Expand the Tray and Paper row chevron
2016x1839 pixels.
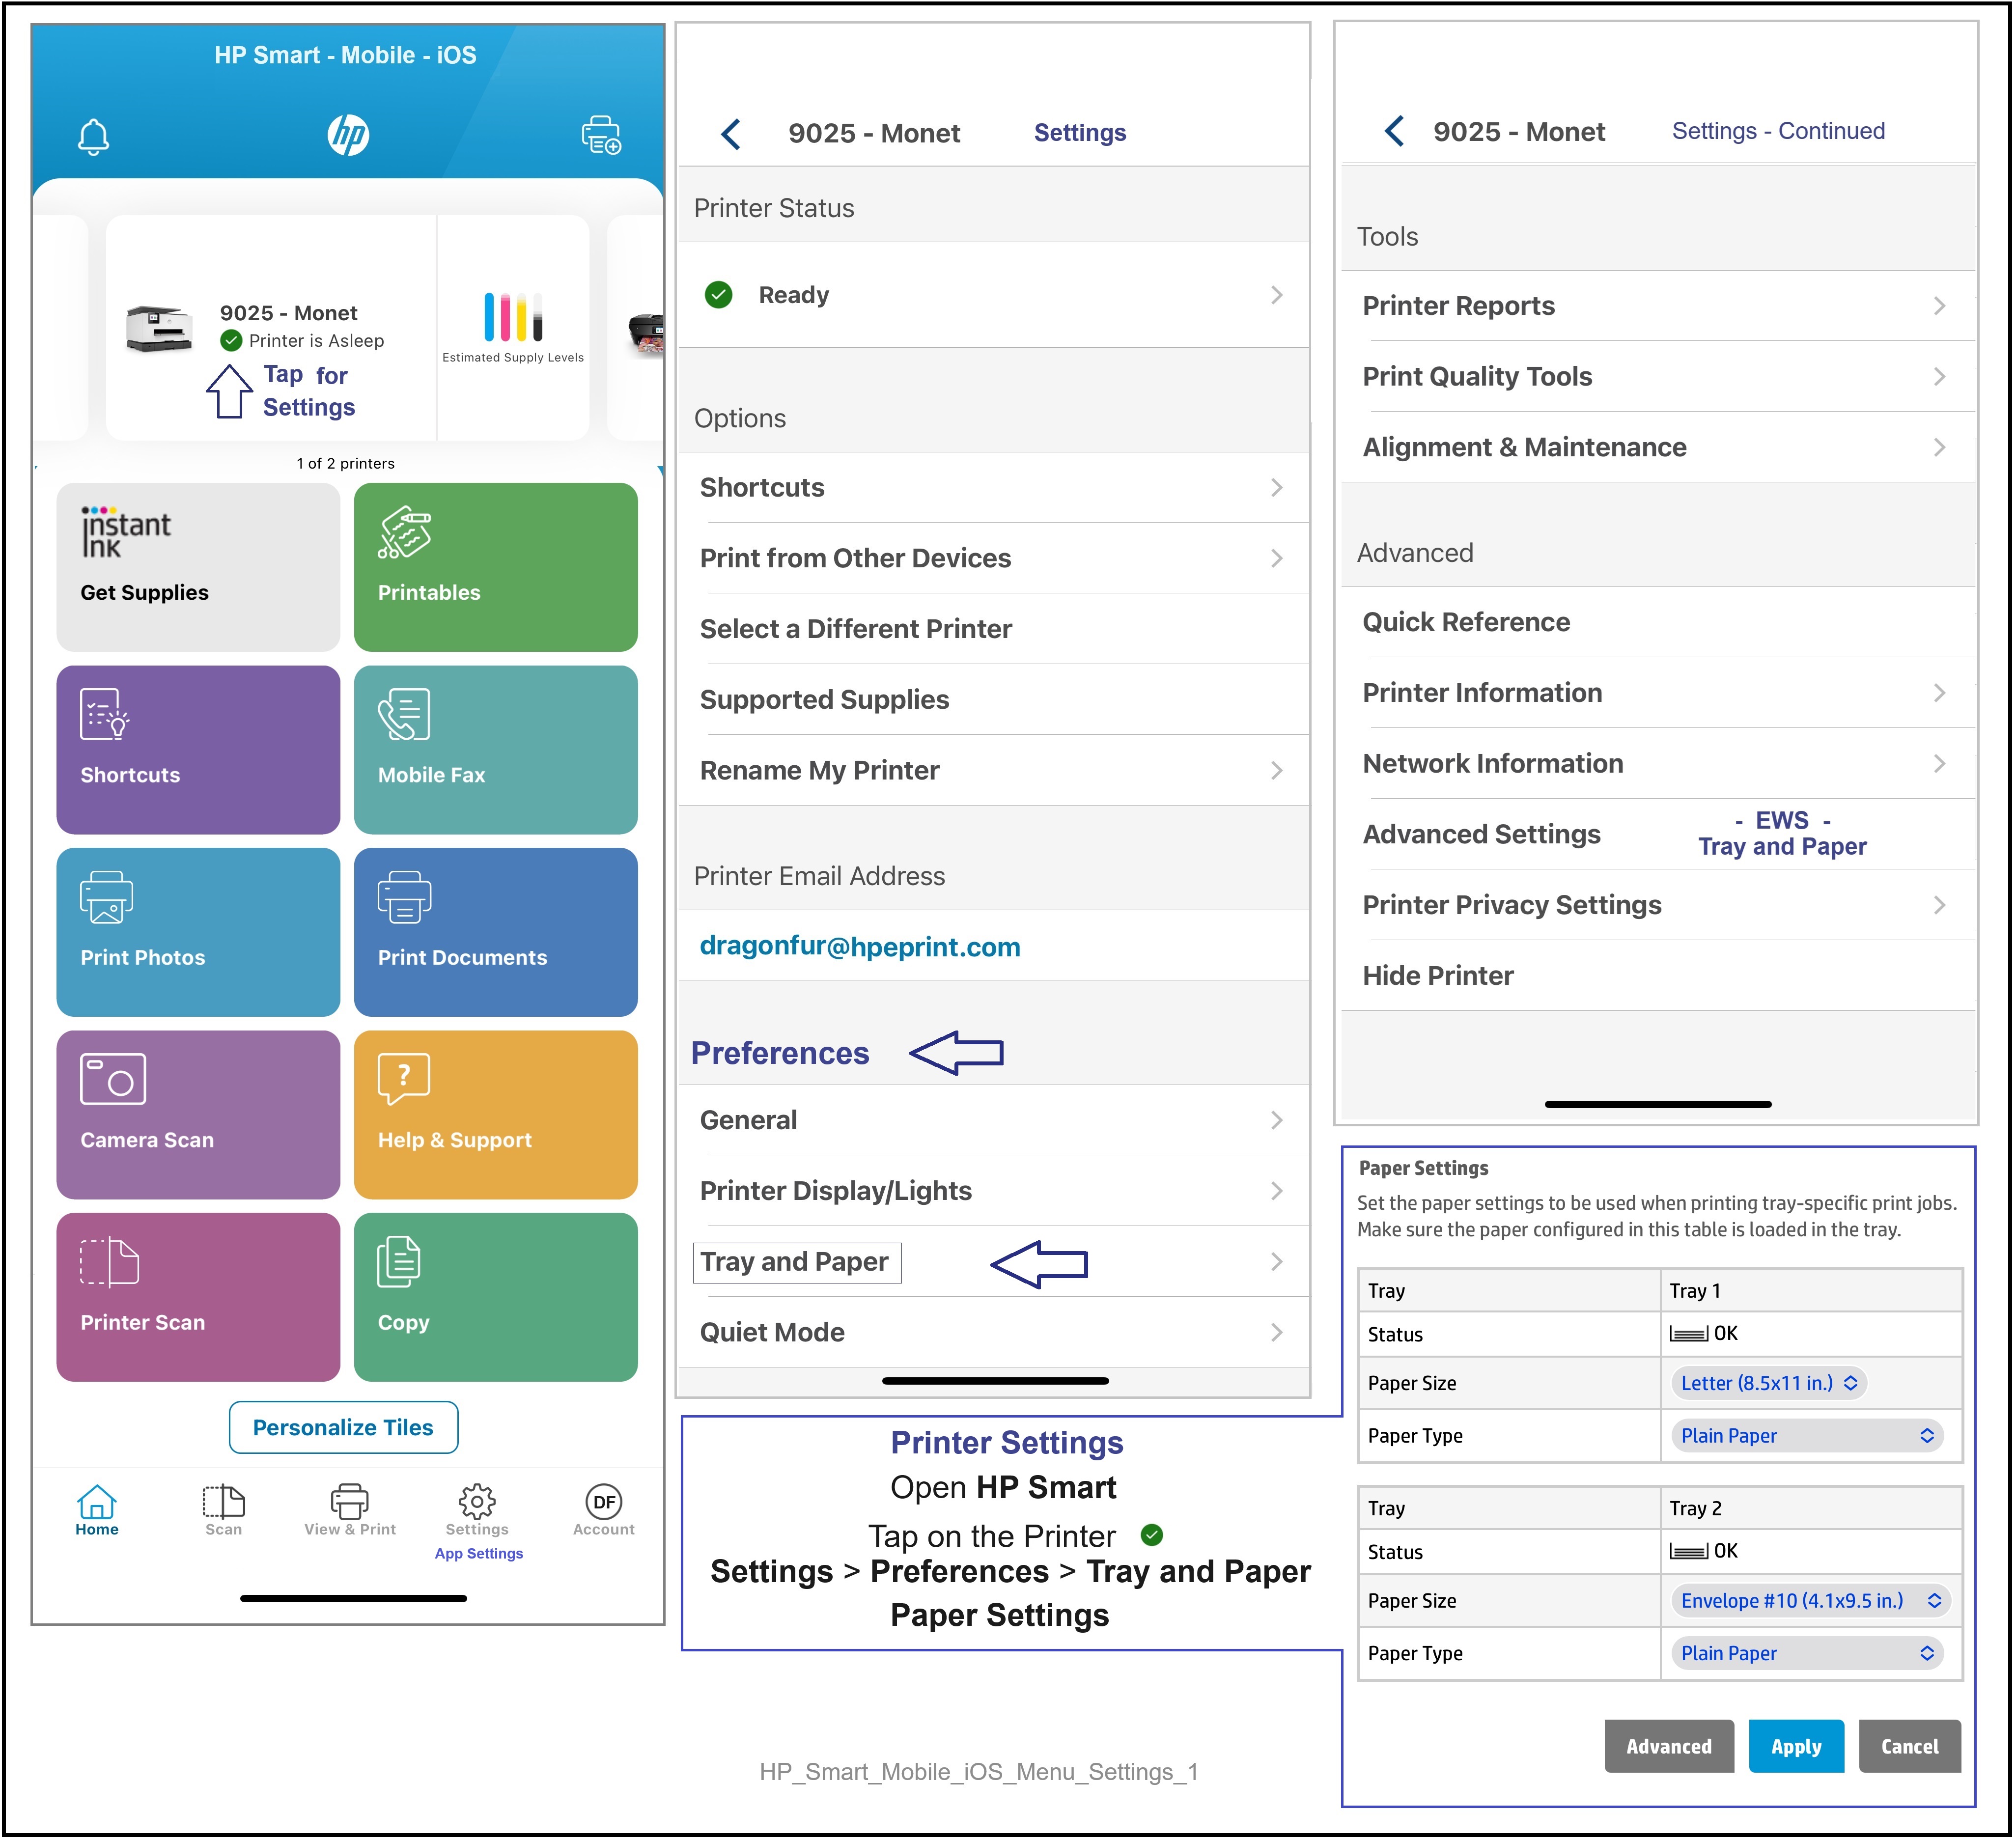pos(1277,1262)
